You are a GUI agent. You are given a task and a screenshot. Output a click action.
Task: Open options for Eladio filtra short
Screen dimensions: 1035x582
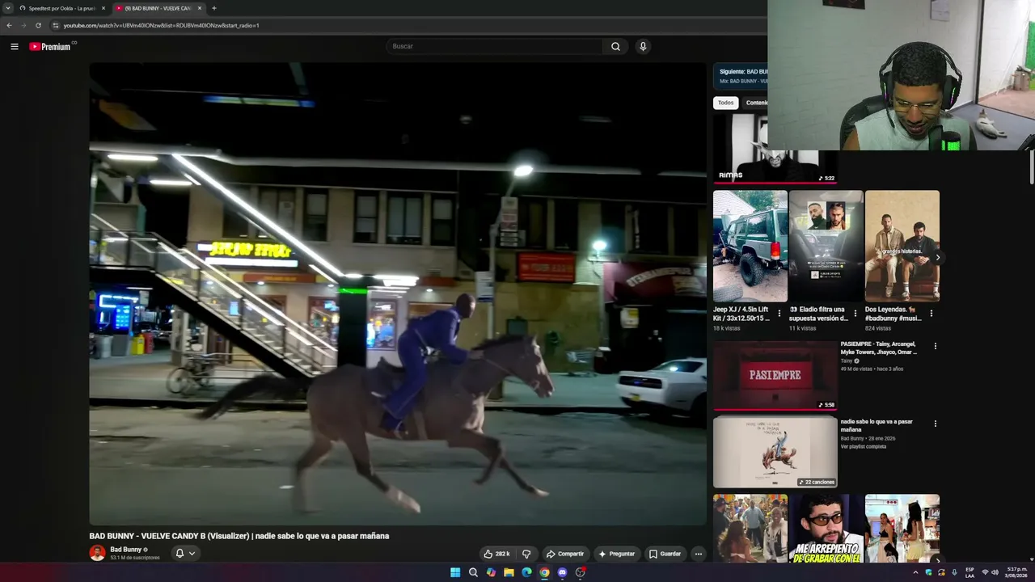(855, 314)
